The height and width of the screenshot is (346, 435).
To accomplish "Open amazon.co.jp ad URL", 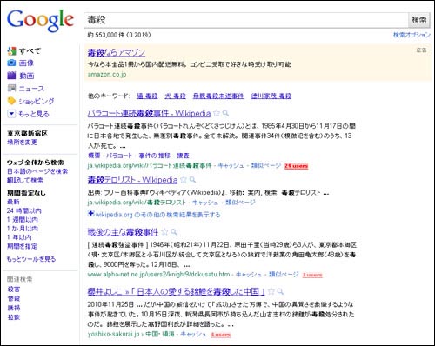I will tap(107, 75).
